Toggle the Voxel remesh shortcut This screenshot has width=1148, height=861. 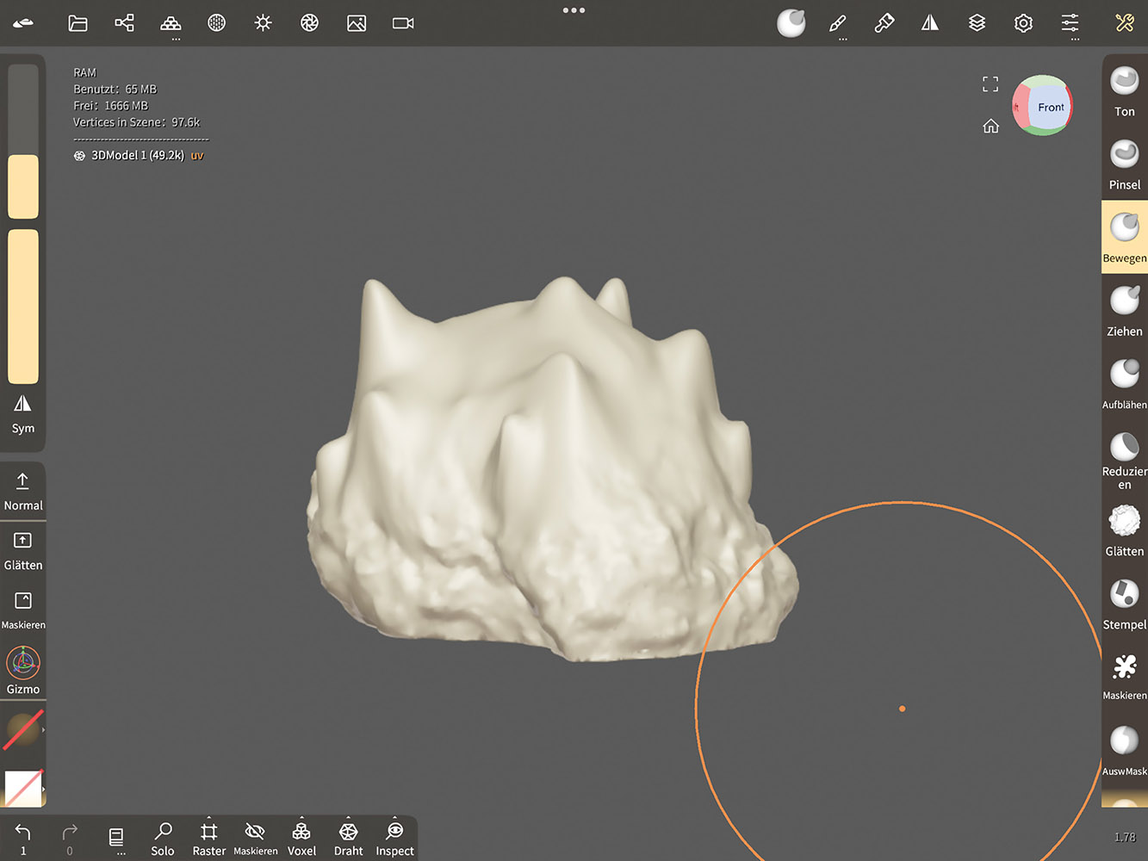(x=301, y=839)
